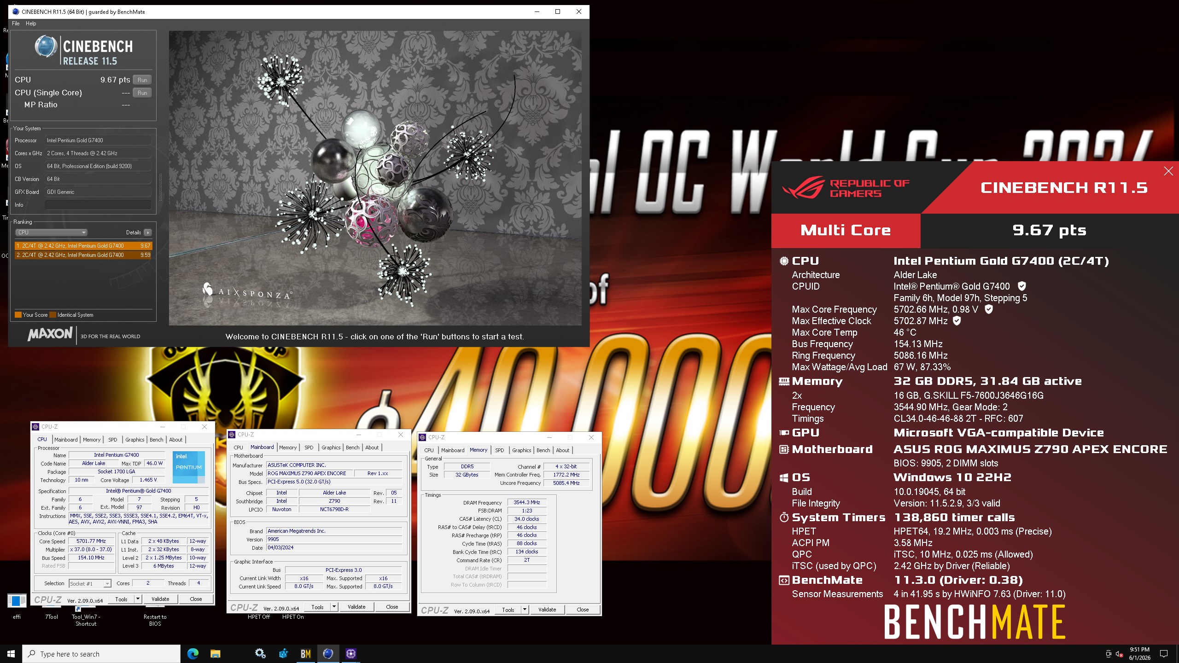Switch to Bench tab in first CPU-Z window

(157, 440)
